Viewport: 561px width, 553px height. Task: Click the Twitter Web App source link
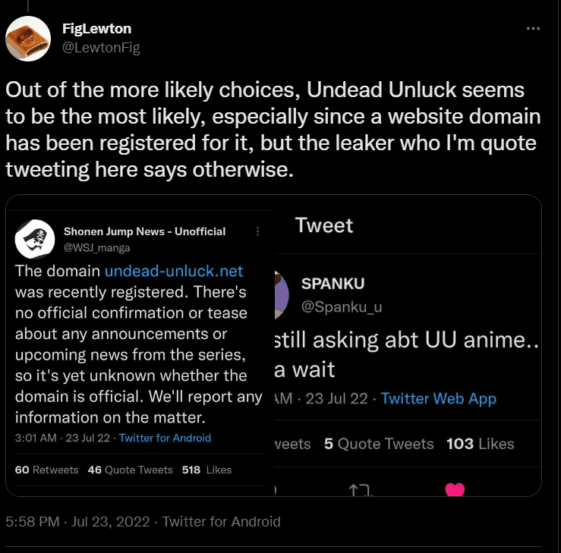click(x=438, y=398)
